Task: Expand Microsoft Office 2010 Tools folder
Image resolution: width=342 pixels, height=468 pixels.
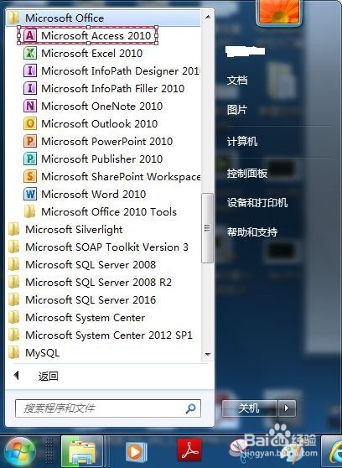Action: pyautogui.click(x=101, y=211)
